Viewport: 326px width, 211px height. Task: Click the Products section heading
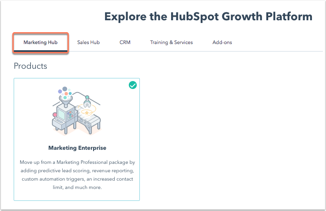click(x=30, y=66)
